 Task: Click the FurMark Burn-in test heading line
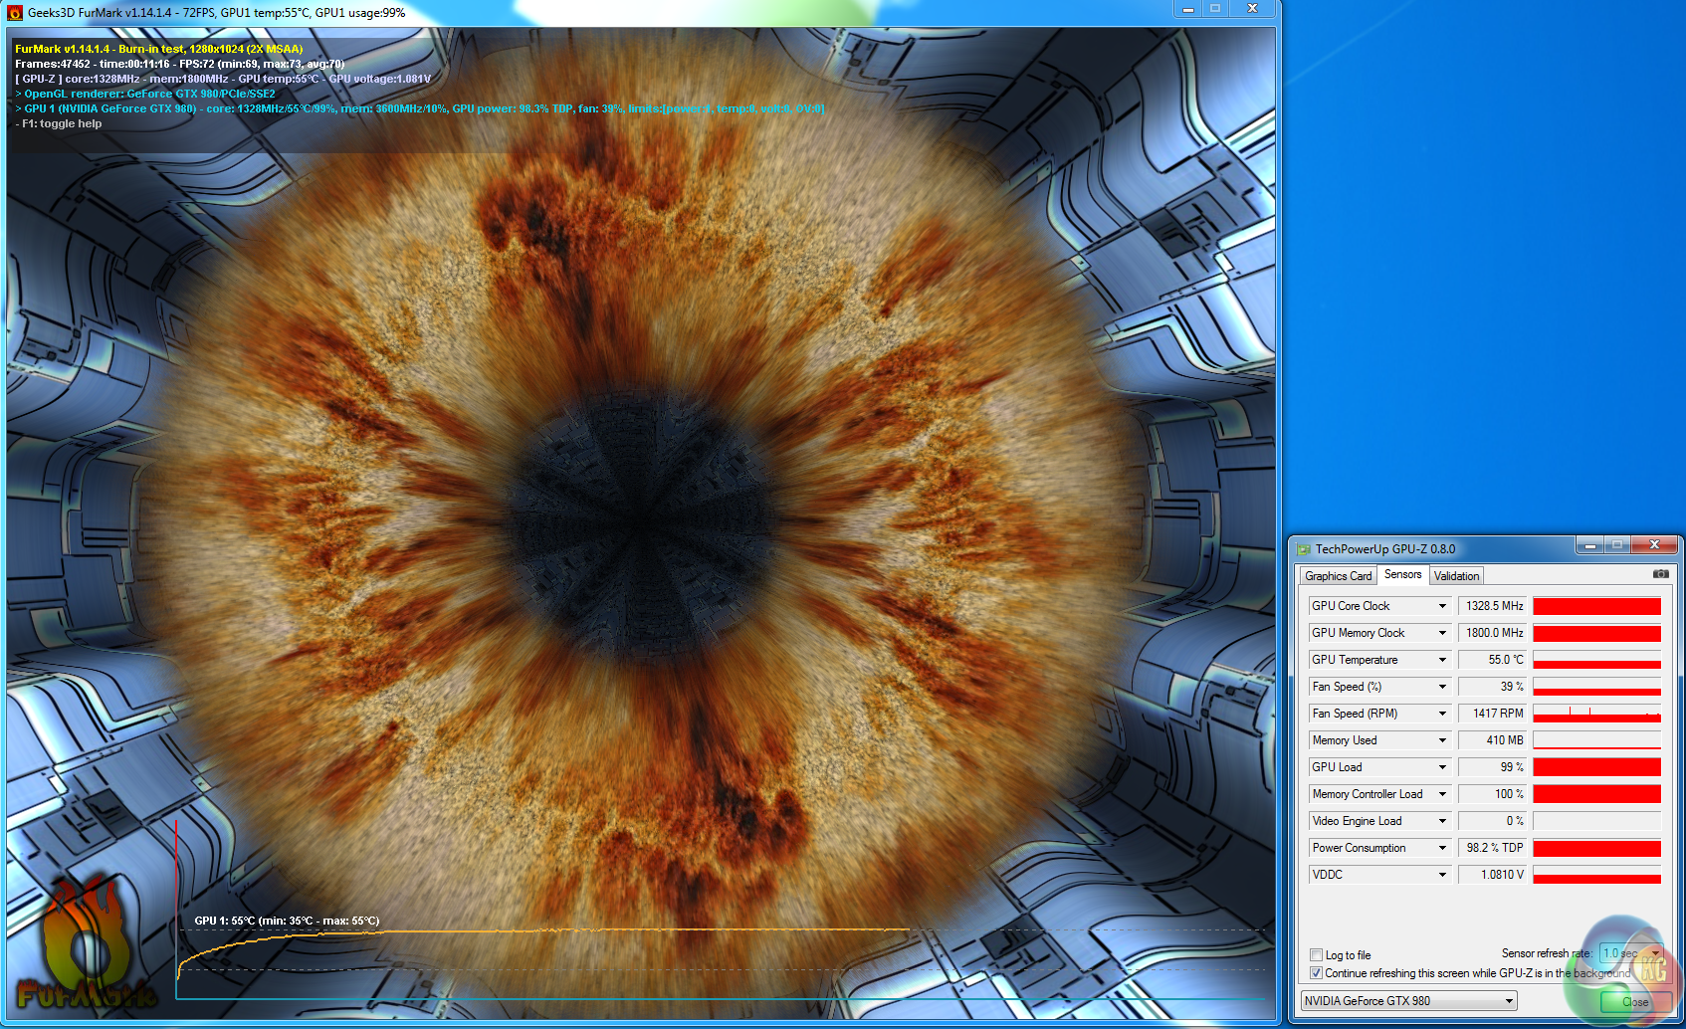159,49
